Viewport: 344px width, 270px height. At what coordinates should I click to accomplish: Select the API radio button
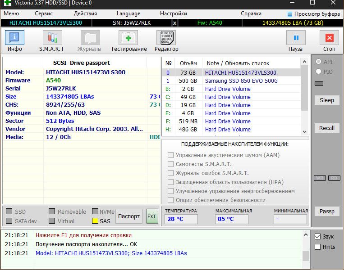point(319,62)
